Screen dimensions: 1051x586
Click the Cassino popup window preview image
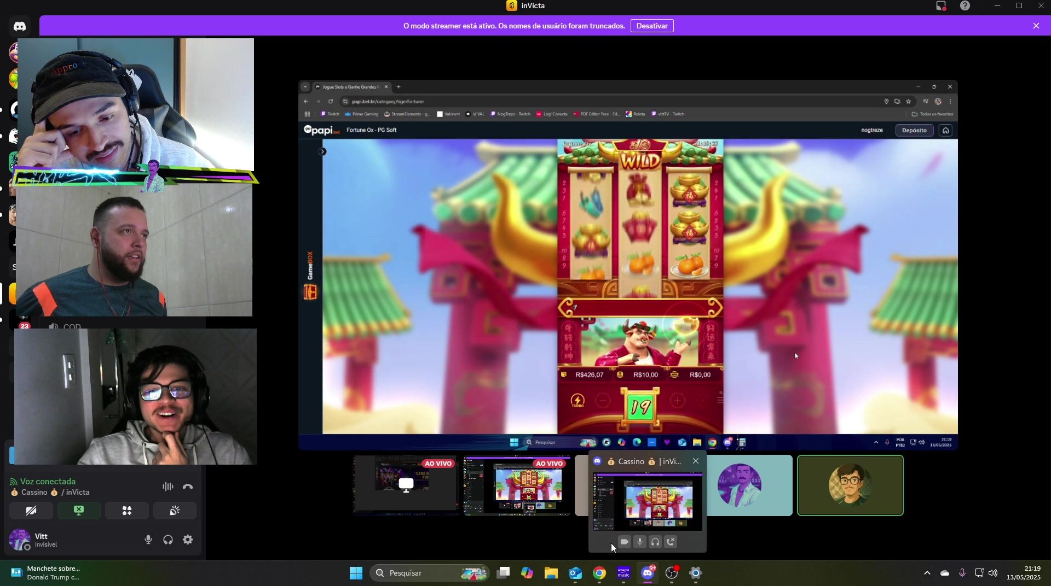click(x=648, y=501)
